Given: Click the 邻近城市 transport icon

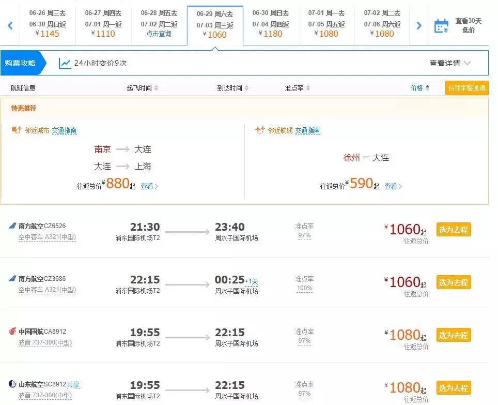Looking at the screenshot, I should coord(16,131).
